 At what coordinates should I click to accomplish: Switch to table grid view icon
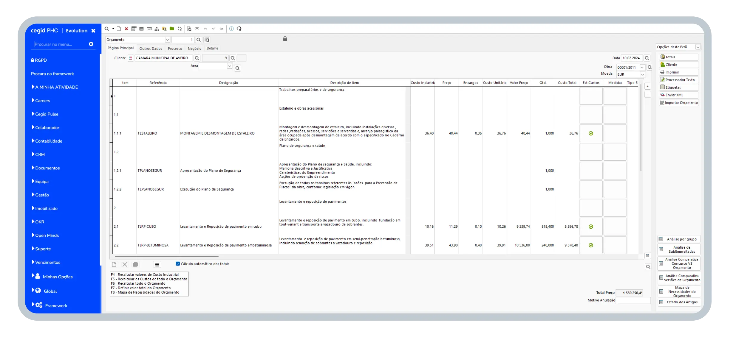pos(141,29)
